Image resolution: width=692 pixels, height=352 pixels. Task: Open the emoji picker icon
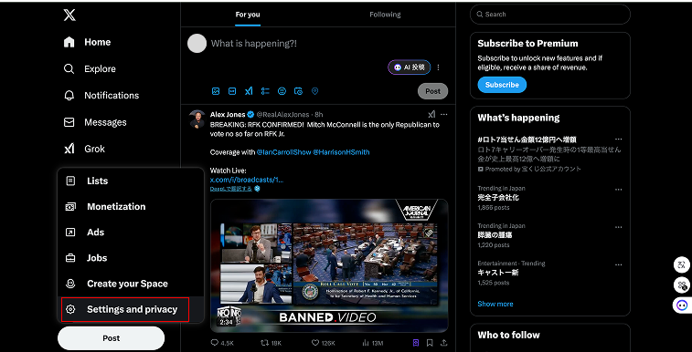(x=282, y=91)
